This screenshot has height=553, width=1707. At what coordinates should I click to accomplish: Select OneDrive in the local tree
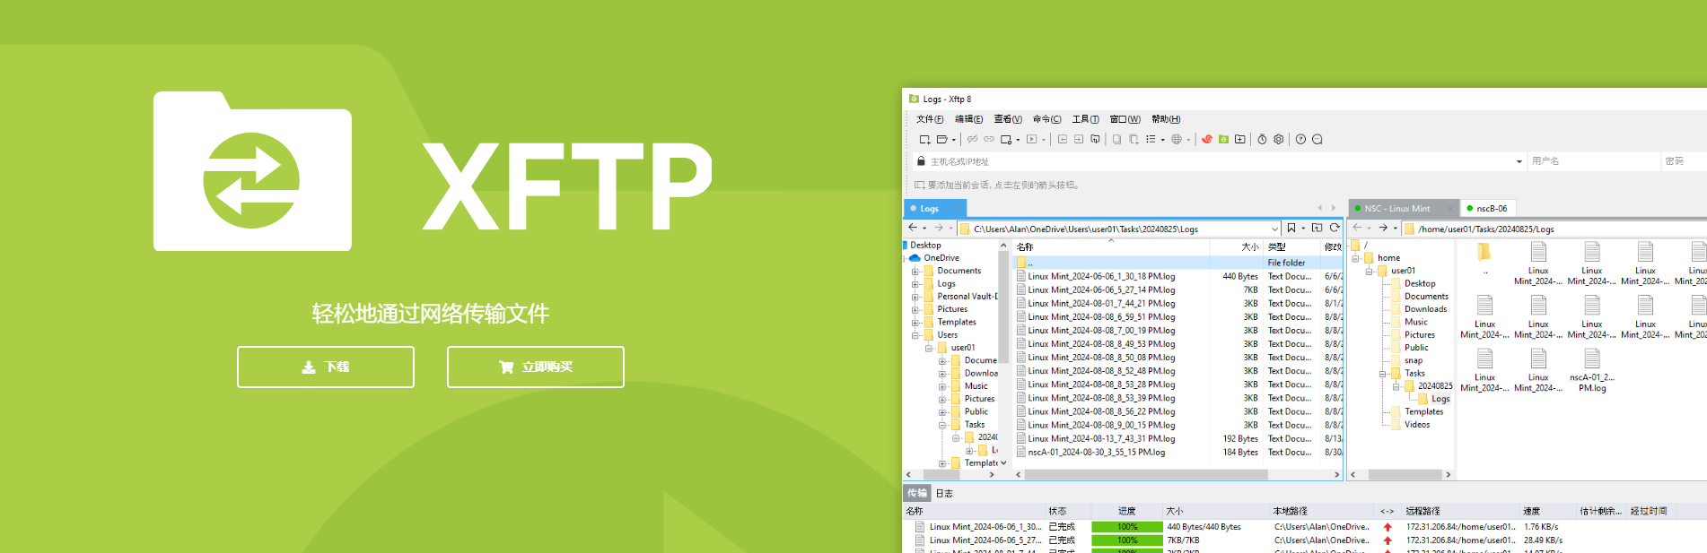point(941,258)
